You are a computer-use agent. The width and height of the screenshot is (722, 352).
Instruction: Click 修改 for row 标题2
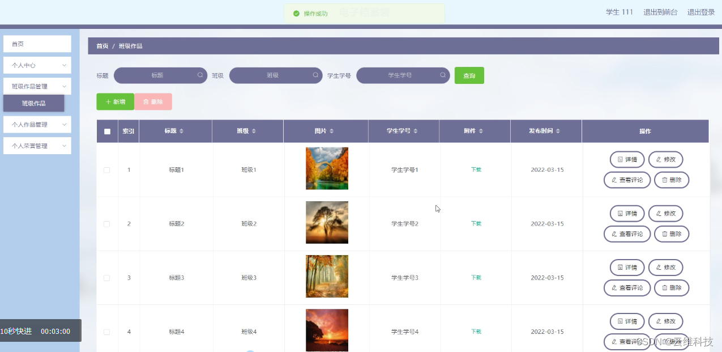click(665, 213)
